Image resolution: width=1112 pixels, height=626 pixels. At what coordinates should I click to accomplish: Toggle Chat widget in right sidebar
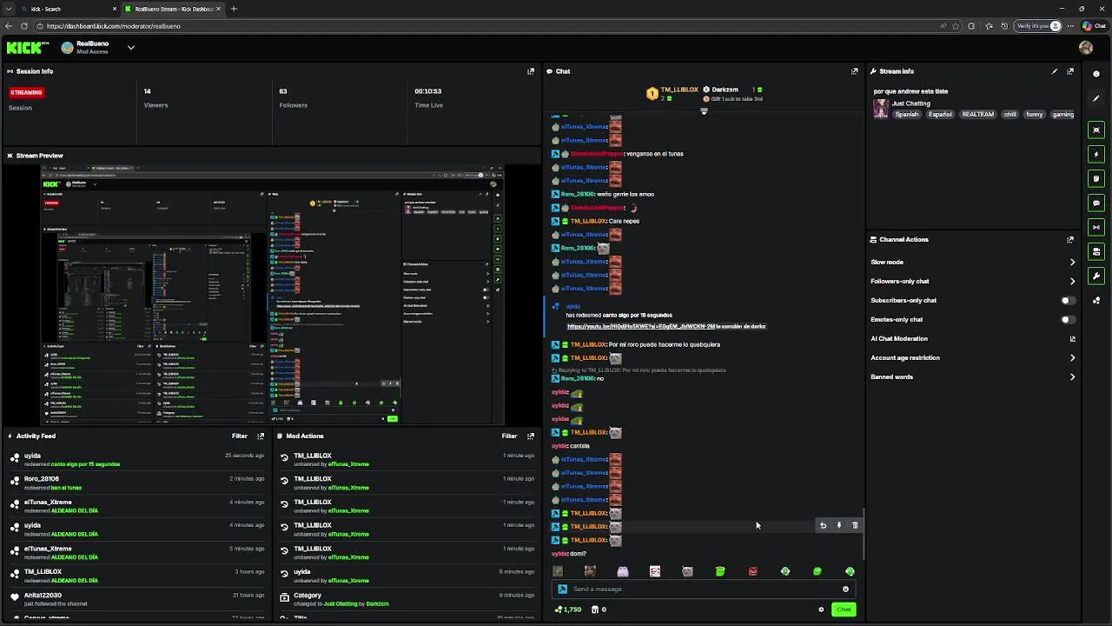1096,203
